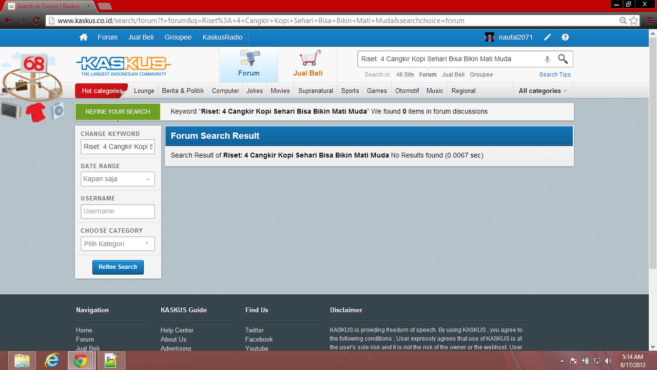Open the About Us footer link

[x=173, y=340]
